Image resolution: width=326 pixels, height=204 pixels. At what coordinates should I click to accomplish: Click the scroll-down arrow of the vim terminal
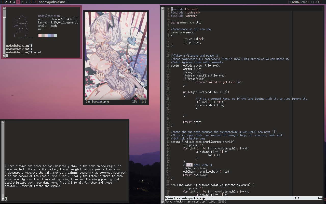coord(163,202)
